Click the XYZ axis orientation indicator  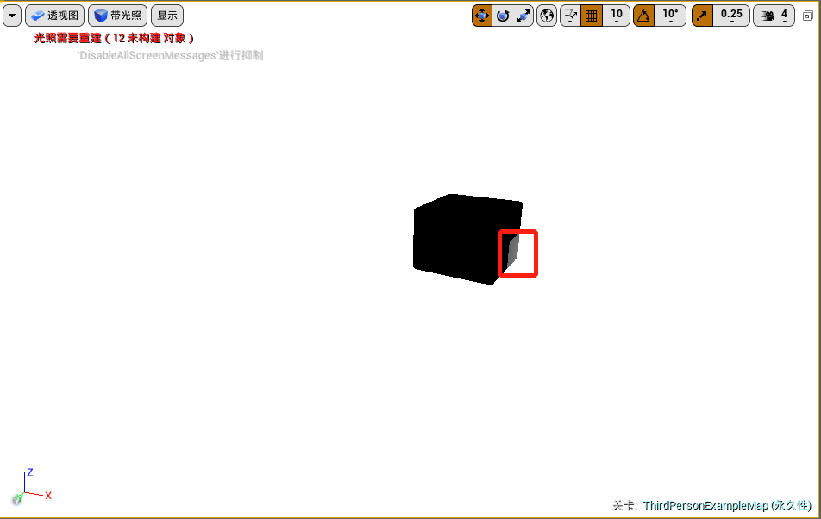click(32, 486)
